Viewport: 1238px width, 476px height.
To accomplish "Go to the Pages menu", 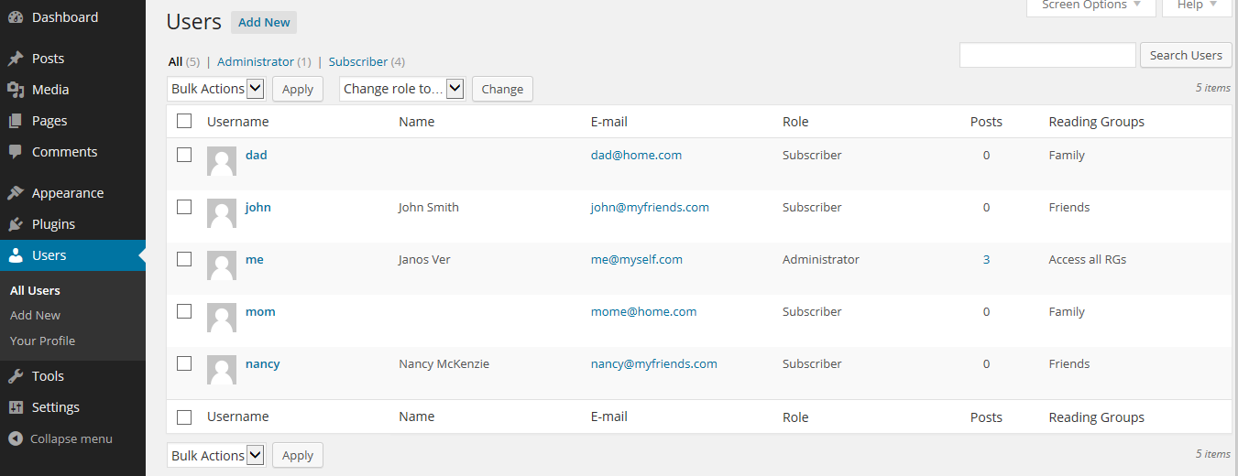I will point(72,121).
